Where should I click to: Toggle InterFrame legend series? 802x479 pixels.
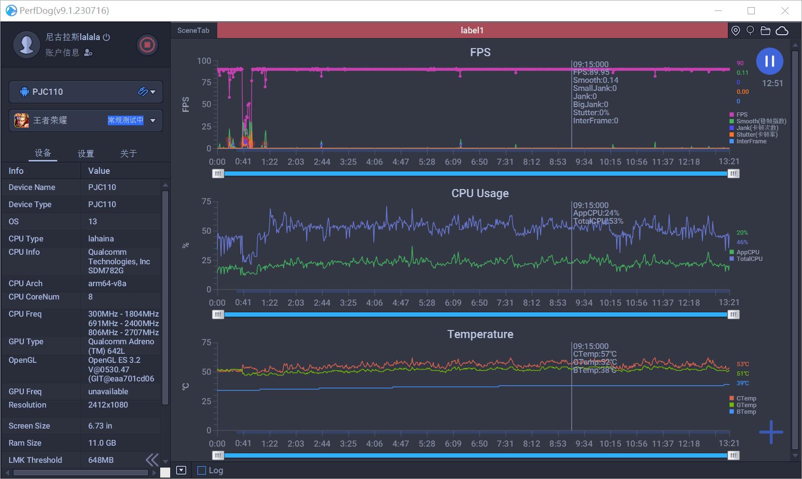(748, 141)
